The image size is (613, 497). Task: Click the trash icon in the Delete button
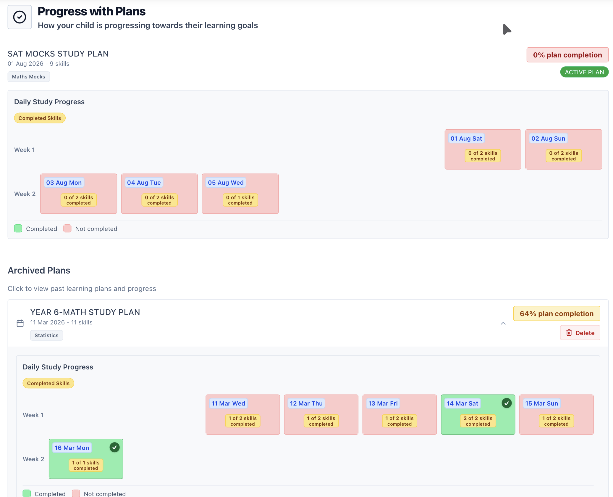[569, 333]
